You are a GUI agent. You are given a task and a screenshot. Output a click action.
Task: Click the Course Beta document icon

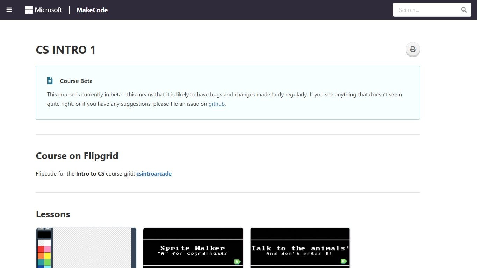(x=50, y=81)
